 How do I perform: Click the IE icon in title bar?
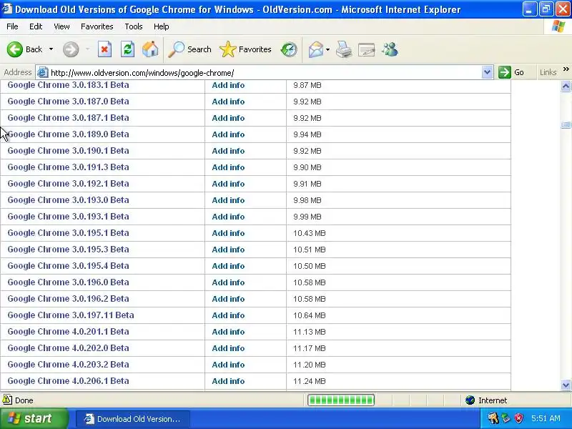6,9
